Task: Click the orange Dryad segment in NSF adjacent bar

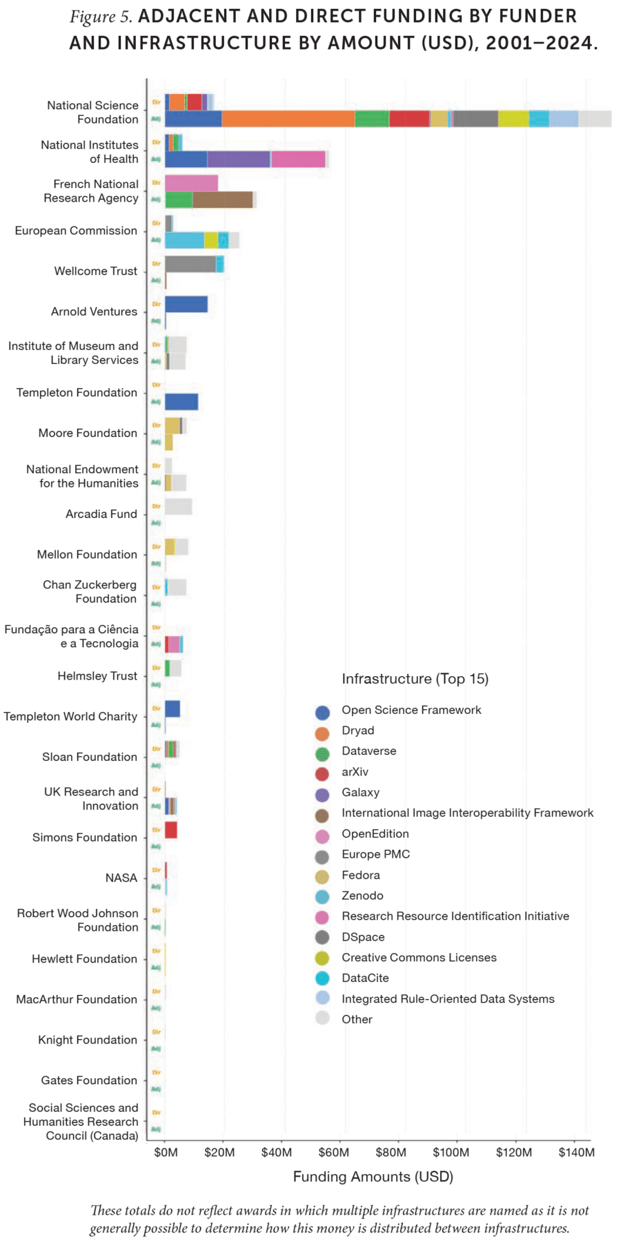Action: [x=288, y=119]
